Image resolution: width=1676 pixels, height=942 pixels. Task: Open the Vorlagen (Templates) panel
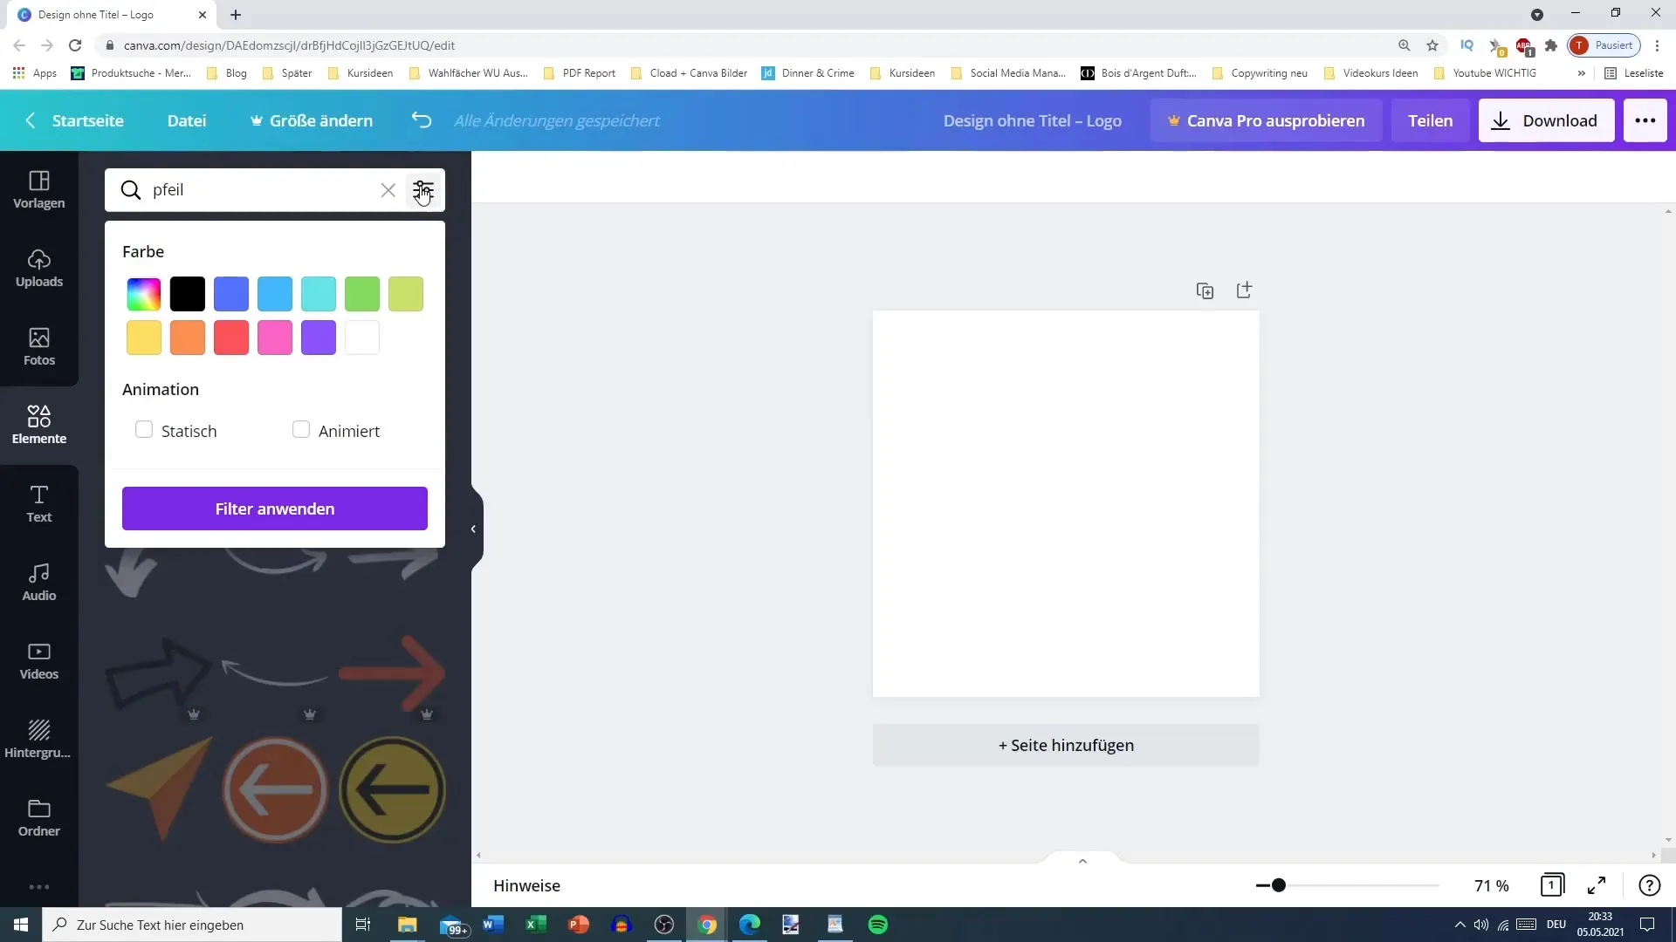point(38,188)
